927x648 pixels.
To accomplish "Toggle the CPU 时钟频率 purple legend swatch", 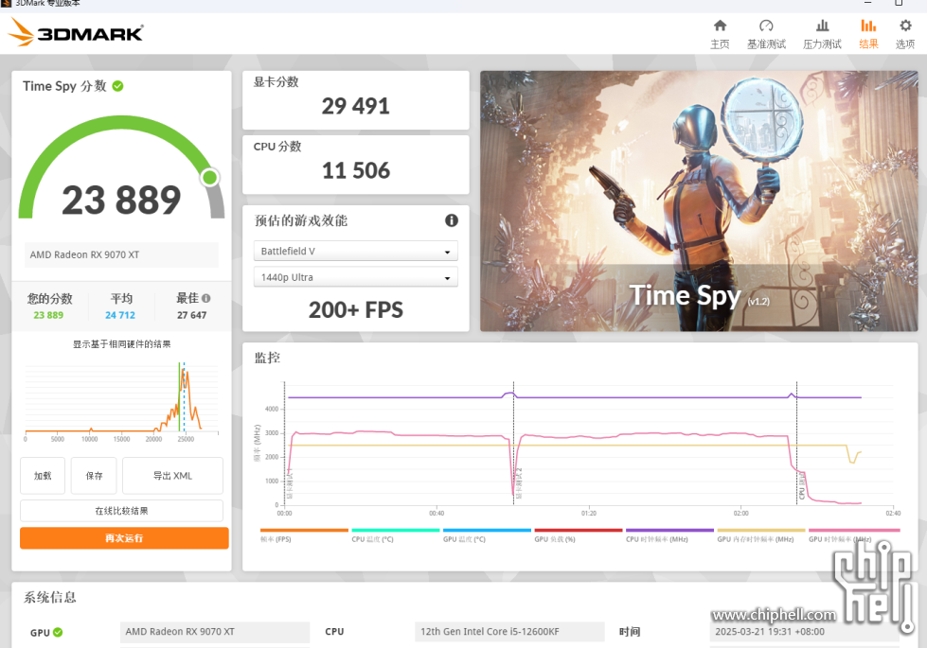I will click(x=669, y=531).
